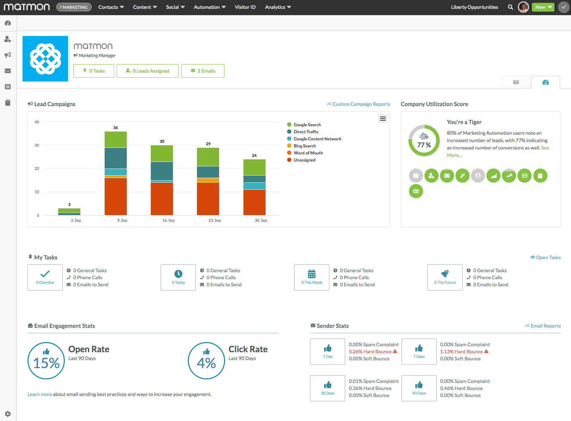The width and height of the screenshot is (571, 421).
Task: Open the chart hamburger menu
Action: [x=383, y=119]
